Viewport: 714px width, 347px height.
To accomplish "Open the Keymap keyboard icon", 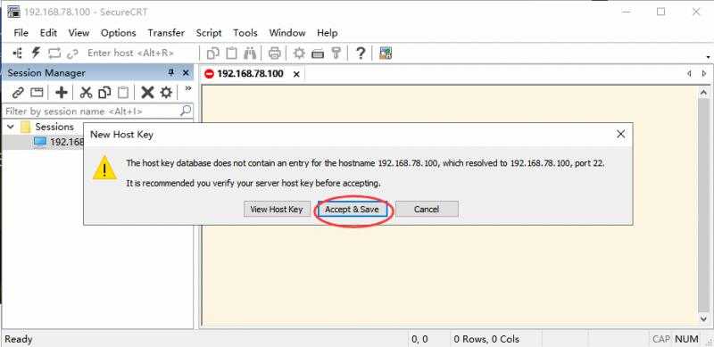I will (x=318, y=54).
